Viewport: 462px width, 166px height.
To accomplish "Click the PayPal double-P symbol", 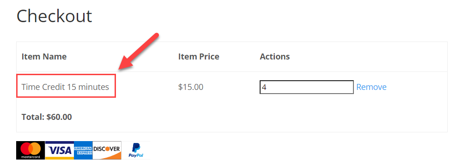I will (136, 147).
